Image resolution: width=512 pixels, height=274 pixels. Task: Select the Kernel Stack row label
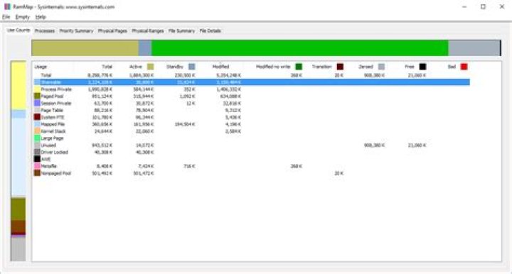point(53,131)
